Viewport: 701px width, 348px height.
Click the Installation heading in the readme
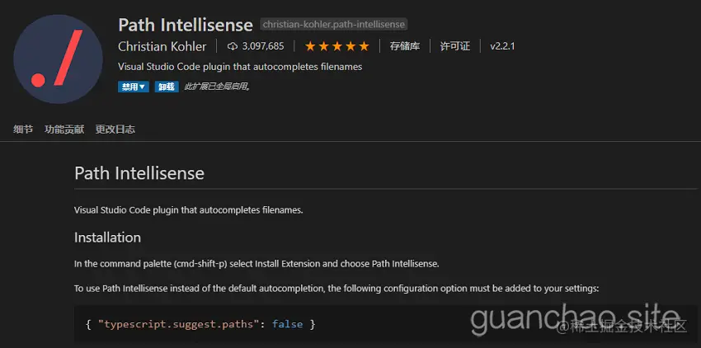(x=107, y=237)
